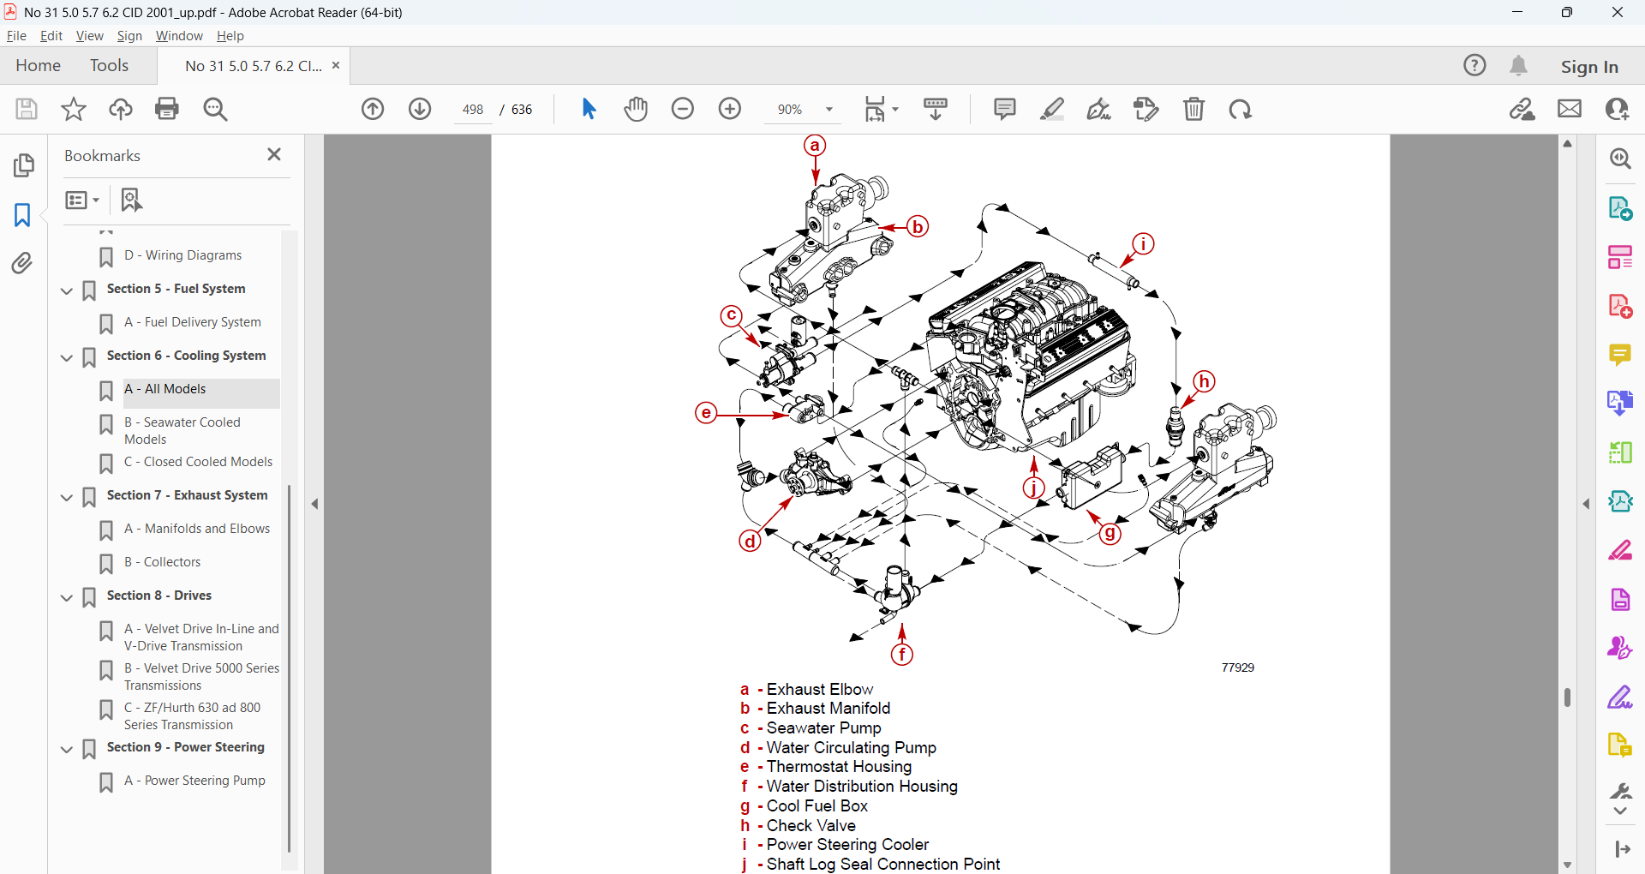Click the Sign In button
The width and height of the screenshot is (1645, 874).
coord(1589,66)
